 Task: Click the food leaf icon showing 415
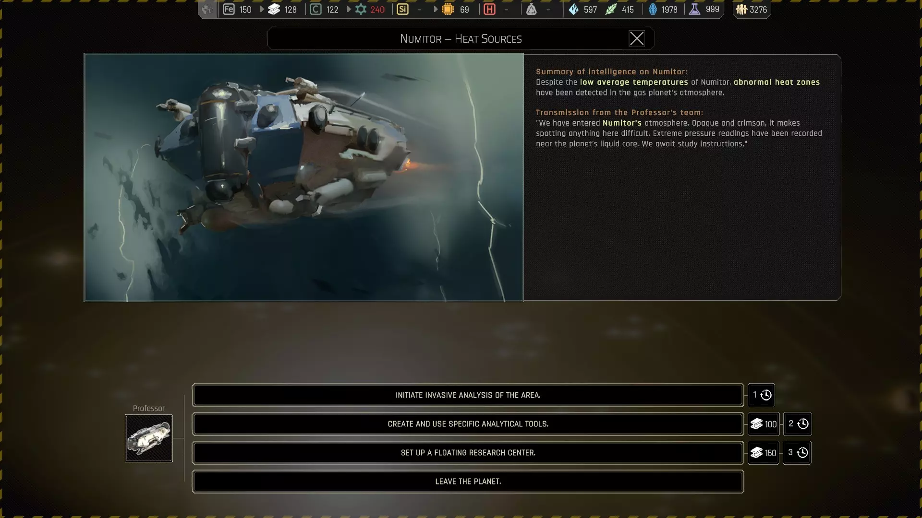(611, 9)
